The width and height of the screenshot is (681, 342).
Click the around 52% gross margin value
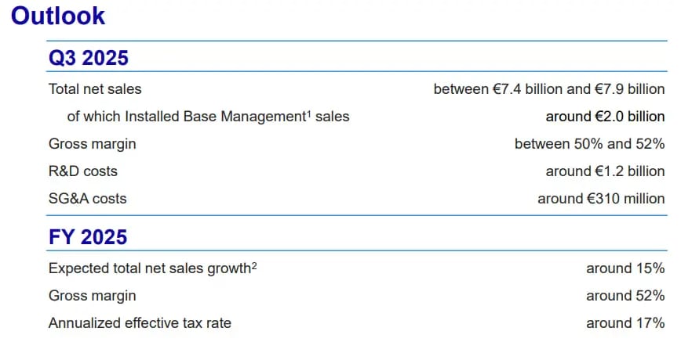click(x=625, y=296)
